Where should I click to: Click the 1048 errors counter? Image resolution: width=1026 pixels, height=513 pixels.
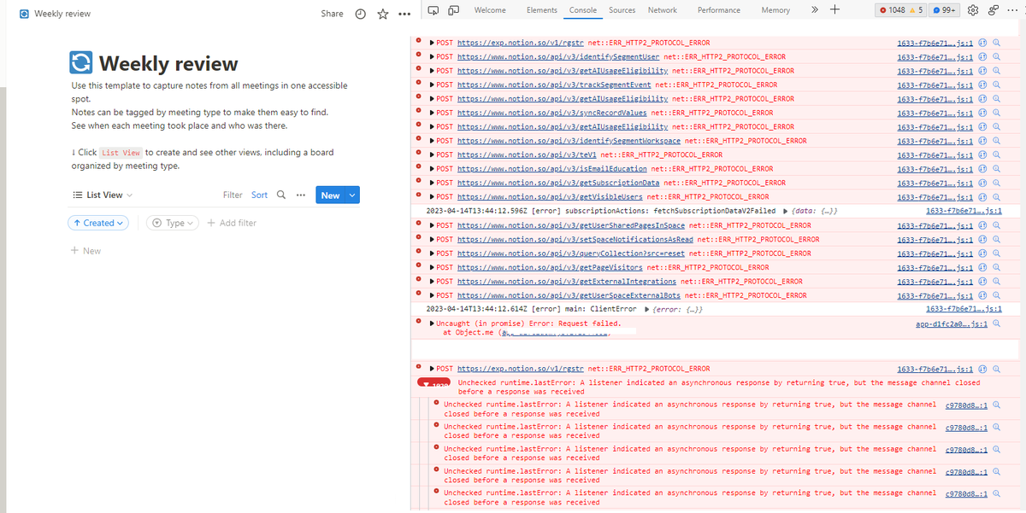(893, 10)
